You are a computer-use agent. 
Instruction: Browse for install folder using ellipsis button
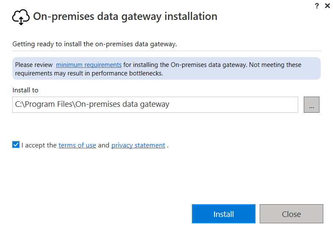[311, 105]
